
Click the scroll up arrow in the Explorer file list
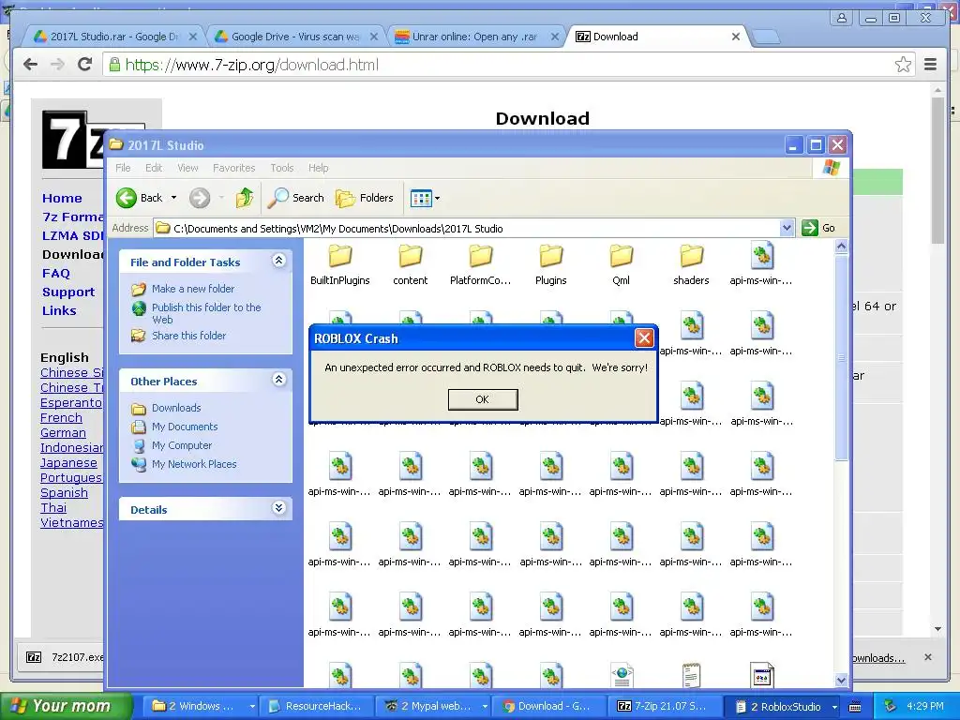[841, 247]
